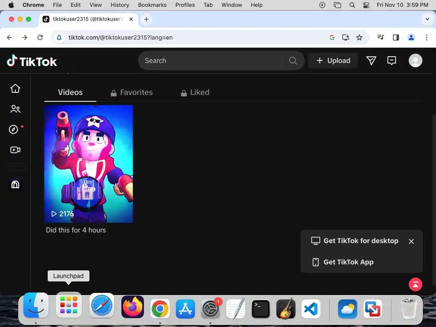The height and width of the screenshot is (327, 436).
Task: Click the address bar URL
Action: 120,37
